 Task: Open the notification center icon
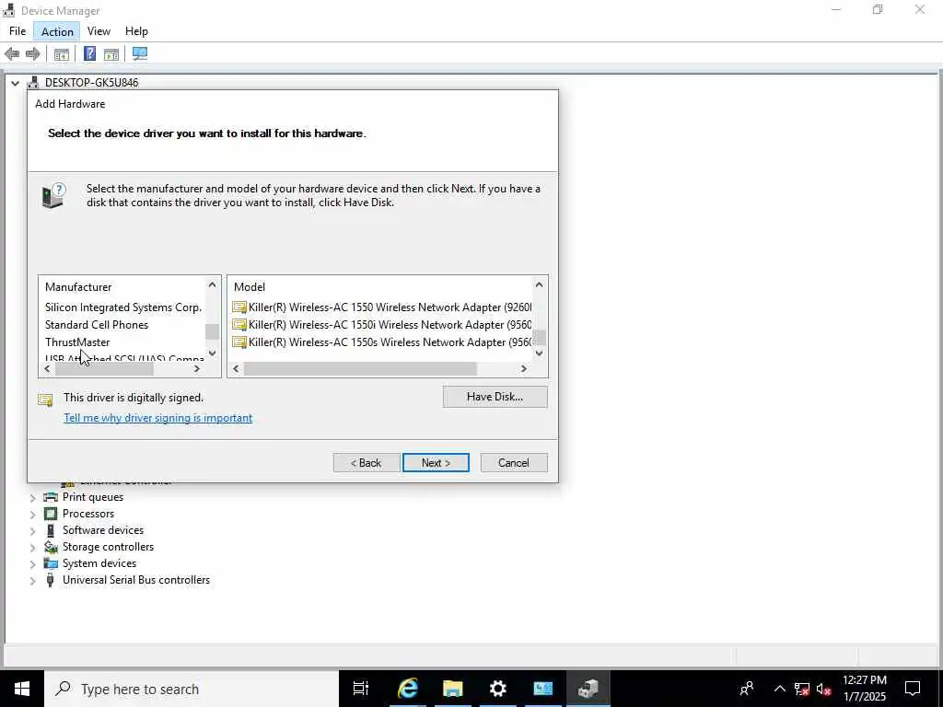(913, 689)
